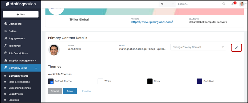Click the Company Setup building icon
248x103 pixels.
pos(6,68)
